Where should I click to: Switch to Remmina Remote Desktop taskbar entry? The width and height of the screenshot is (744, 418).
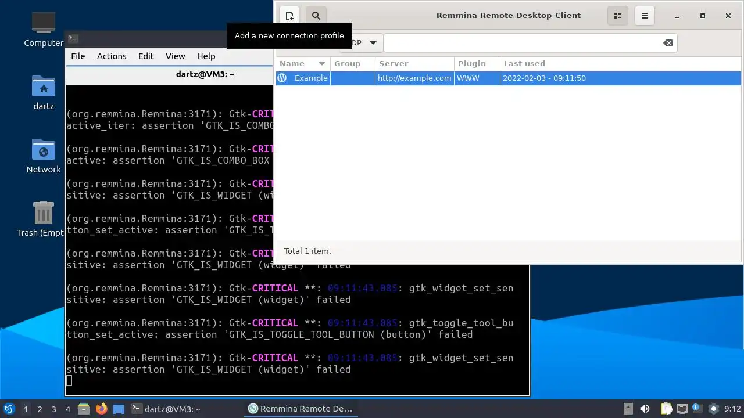click(x=301, y=409)
